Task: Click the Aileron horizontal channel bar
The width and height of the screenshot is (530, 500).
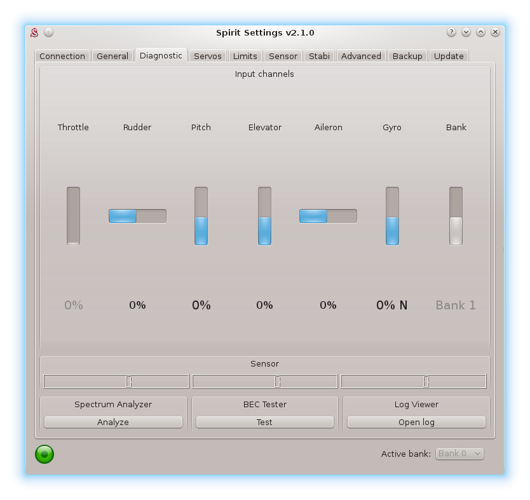Action: tap(328, 216)
